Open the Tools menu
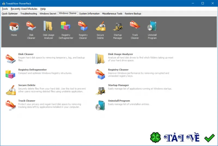218x146 pixels. click(x=5, y=9)
